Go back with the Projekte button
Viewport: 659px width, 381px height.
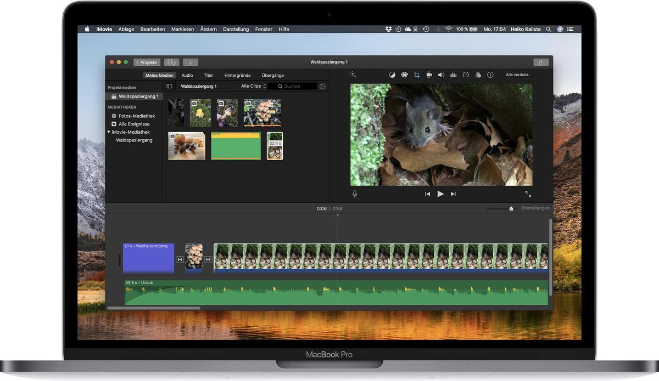tap(147, 62)
